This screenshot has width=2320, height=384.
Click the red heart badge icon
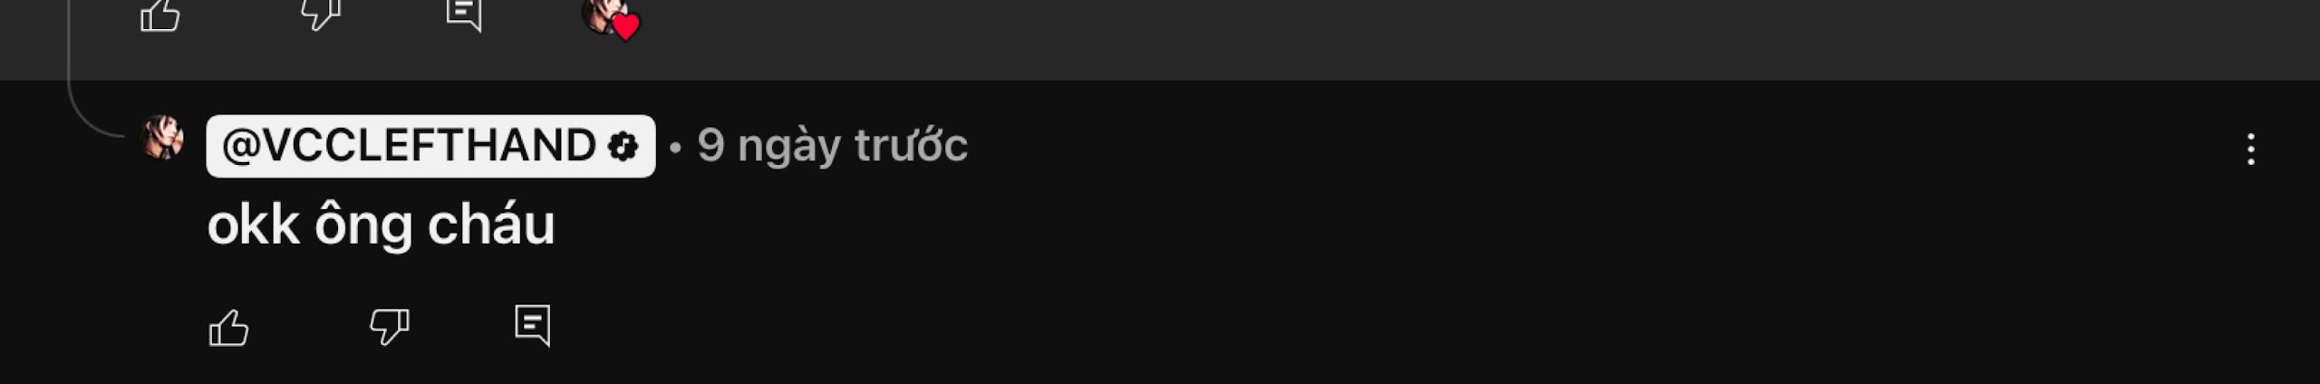point(625,27)
